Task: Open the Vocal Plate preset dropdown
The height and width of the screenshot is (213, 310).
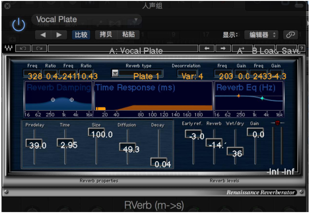Action: tap(87, 19)
